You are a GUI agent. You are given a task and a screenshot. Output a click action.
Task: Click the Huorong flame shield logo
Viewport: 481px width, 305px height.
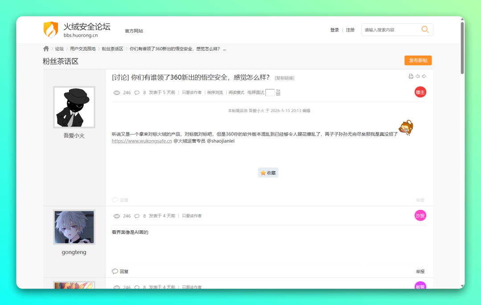pyautogui.click(x=51, y=30)
